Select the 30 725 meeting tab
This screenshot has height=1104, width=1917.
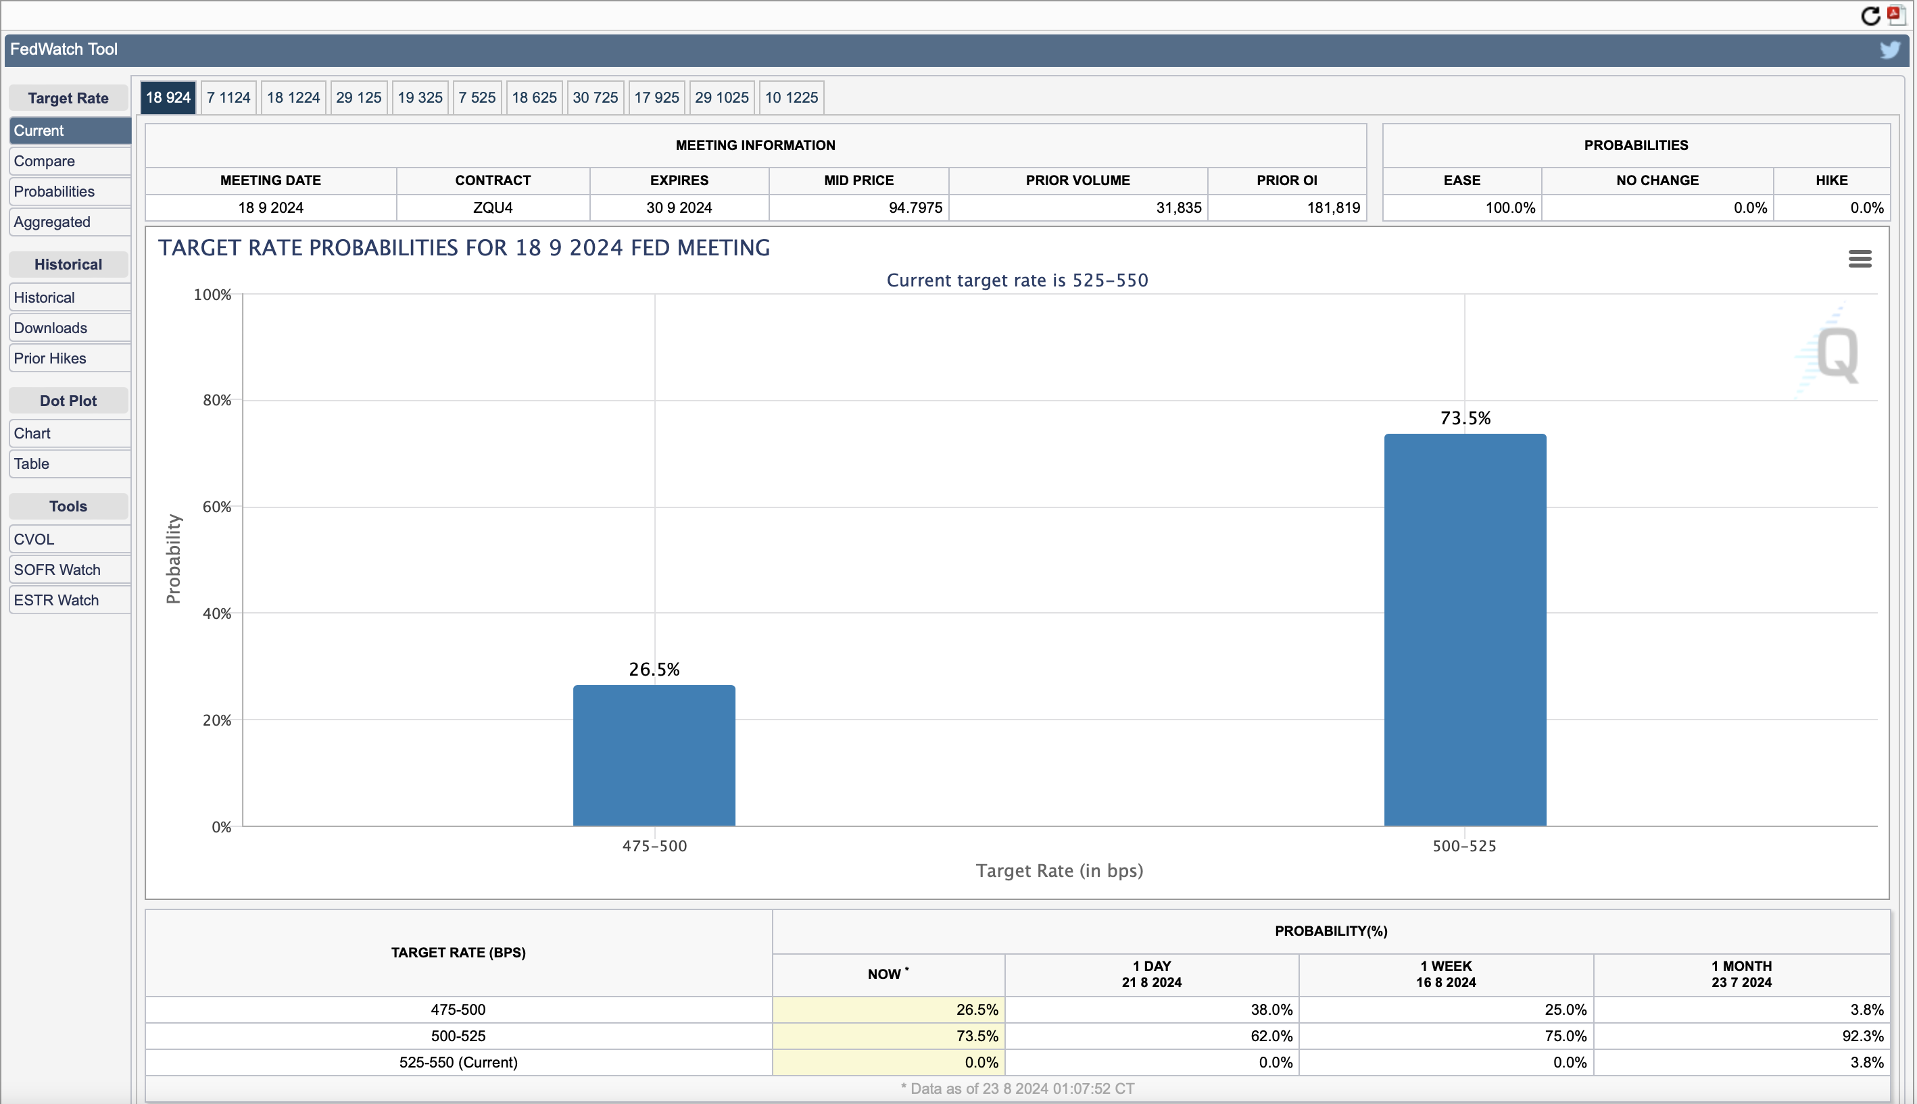596,98
